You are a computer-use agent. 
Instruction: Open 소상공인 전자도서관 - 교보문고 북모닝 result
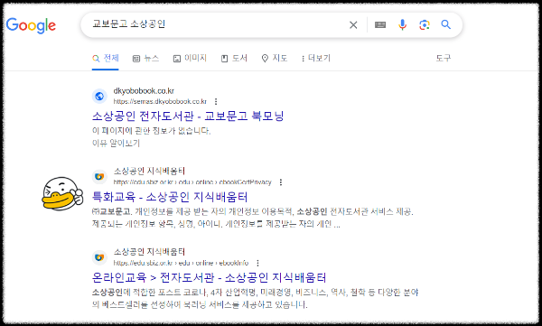188,116
